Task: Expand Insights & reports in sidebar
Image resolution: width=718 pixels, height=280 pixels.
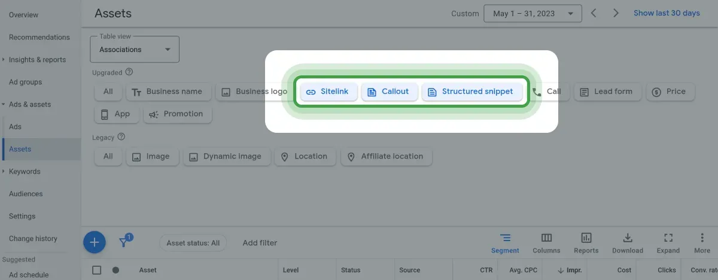Action: click(37, 60)
